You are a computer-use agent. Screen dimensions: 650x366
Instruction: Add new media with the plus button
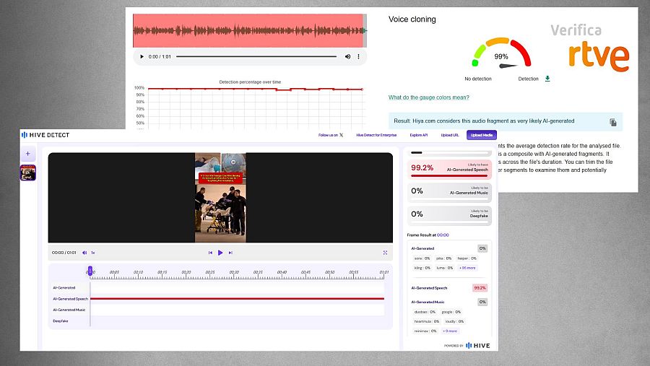pos(28,154)
